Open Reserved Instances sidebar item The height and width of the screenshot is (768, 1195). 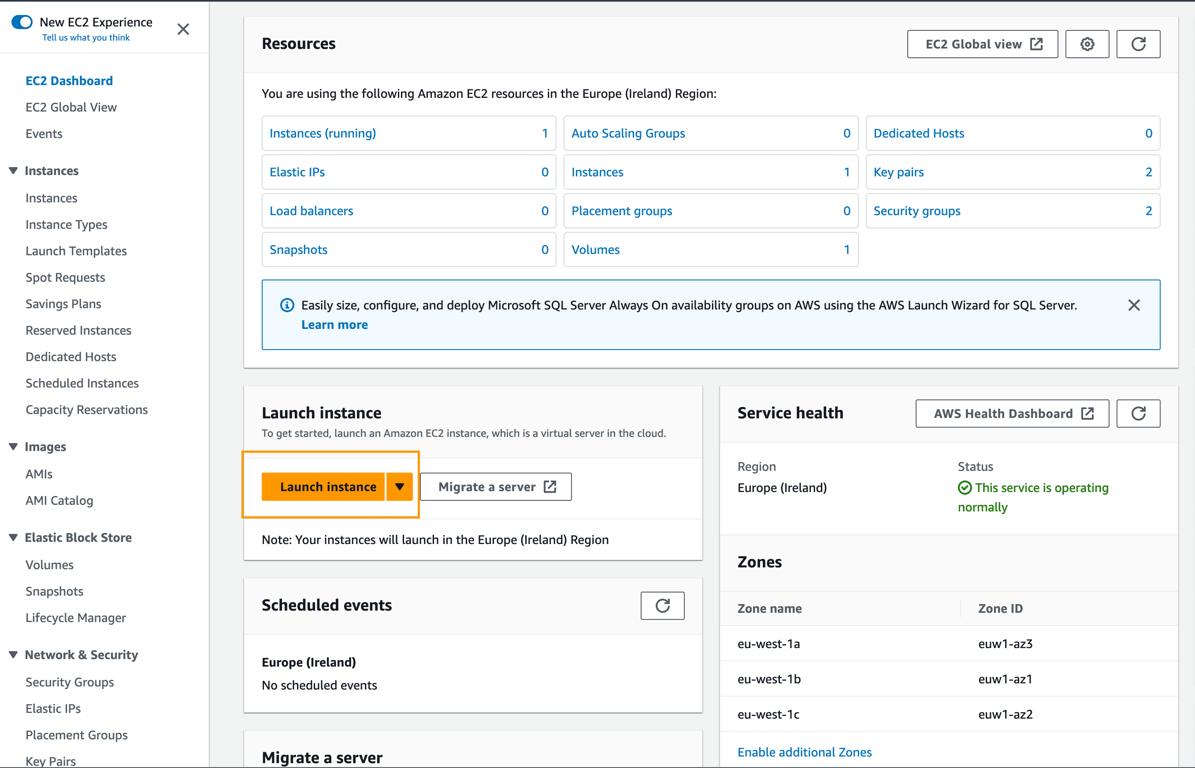pyautogui.click(x=78, y=330)
